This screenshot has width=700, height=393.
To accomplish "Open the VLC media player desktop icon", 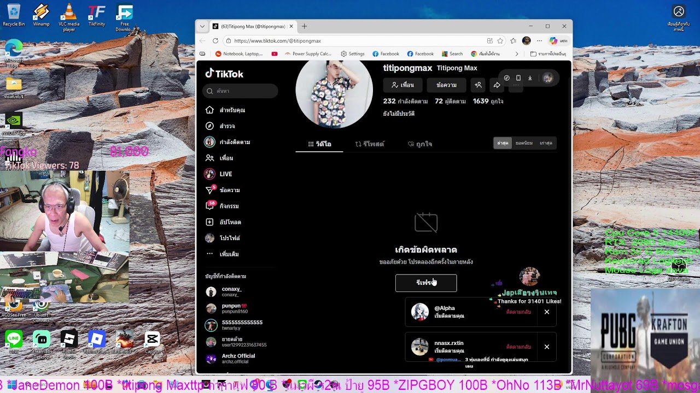I will tap(69, 17).
